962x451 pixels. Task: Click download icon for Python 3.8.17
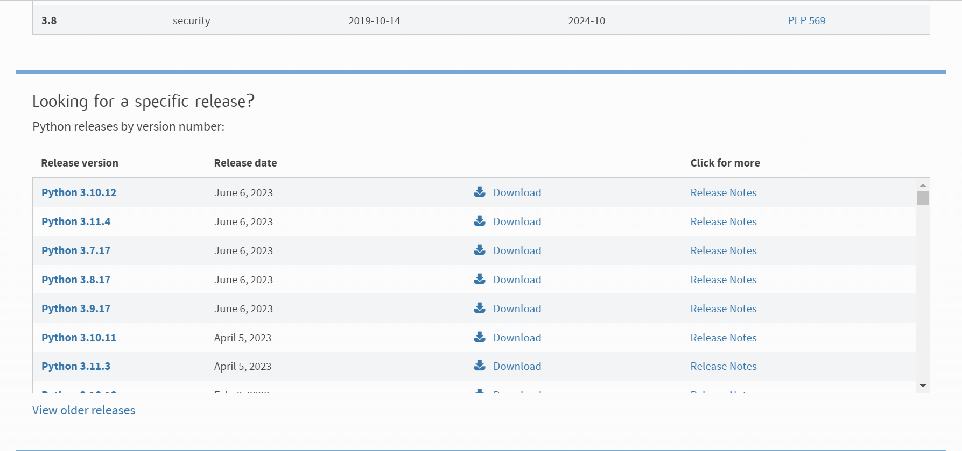(480, 279)
